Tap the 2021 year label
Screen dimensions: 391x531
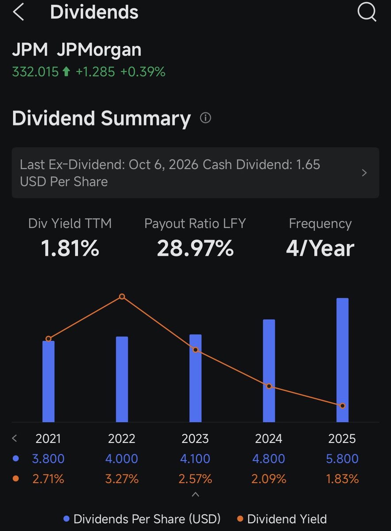click(48, 439)
